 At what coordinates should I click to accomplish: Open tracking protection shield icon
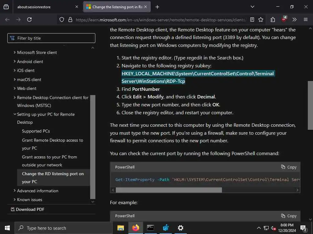(62, 19)
